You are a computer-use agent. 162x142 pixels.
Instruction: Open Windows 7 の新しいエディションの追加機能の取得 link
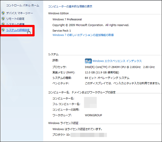coord(83,35)
